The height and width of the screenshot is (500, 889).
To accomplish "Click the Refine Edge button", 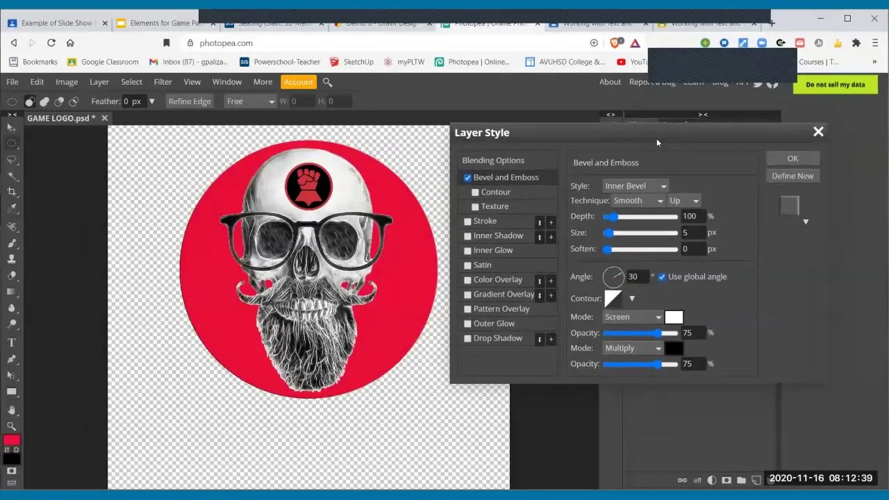I will (x=190, y=101).
